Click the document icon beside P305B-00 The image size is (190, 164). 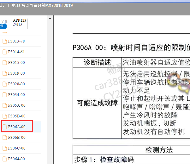5,116
